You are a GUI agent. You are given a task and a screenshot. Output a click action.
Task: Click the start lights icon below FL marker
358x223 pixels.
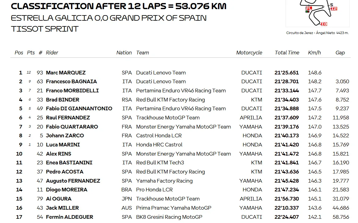[307, 12]
